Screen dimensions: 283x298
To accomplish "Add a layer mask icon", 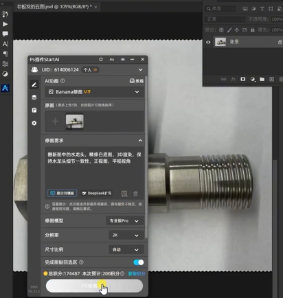I will (243, 79).
